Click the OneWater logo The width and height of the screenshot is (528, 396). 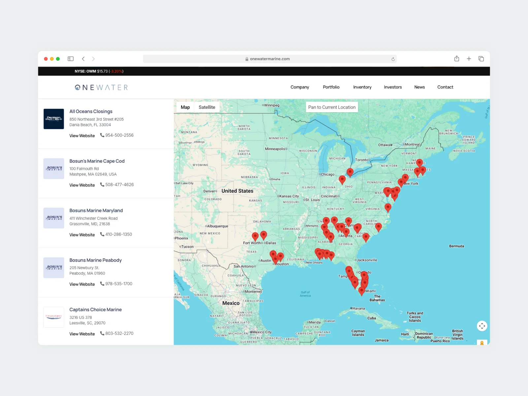tap(101, 87)
